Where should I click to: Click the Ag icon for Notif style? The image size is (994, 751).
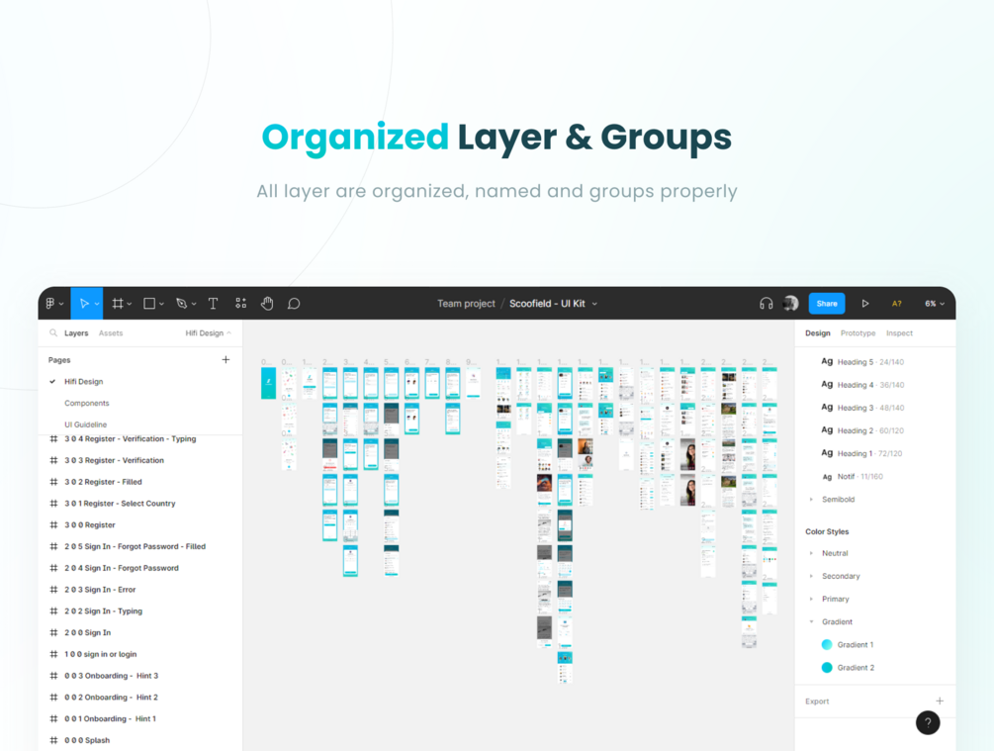click(827, 476)
